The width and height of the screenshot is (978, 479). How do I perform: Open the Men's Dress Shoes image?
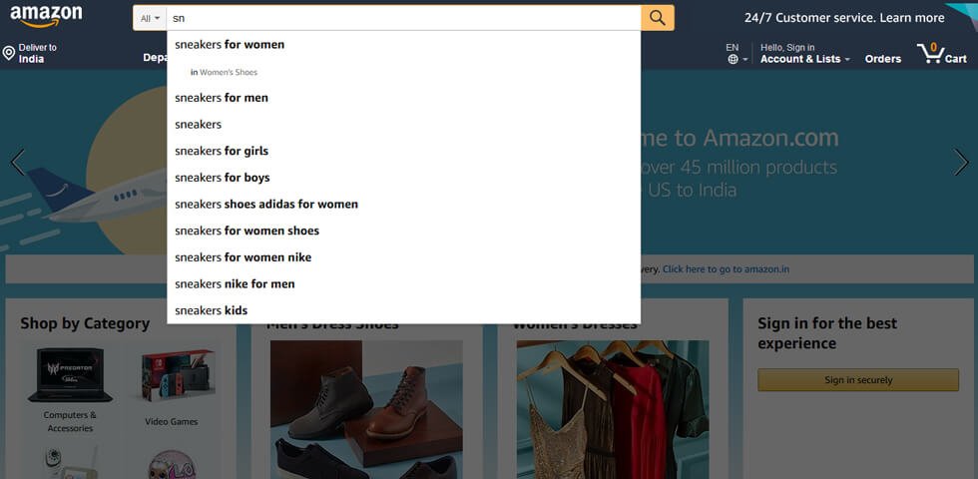click(x=366, y=410)
